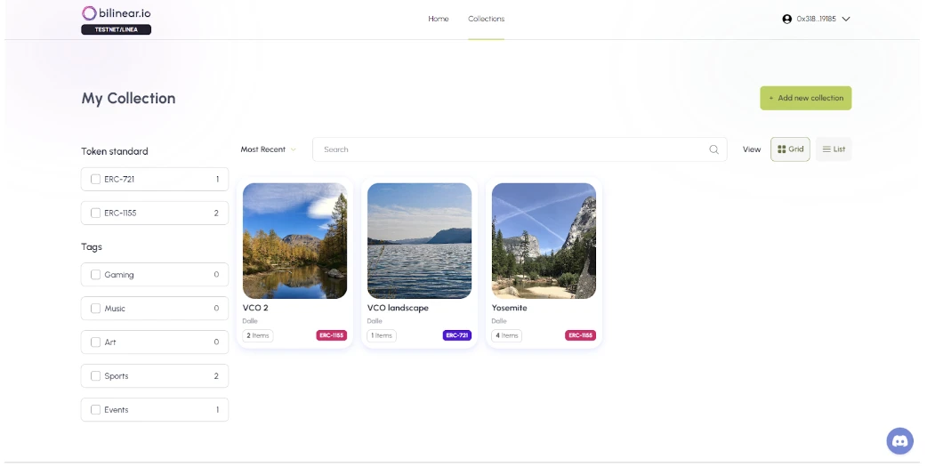The image size is (927, 475).
Task: Click the ERC-721 badge on VCO landscape
Action: 457,335
